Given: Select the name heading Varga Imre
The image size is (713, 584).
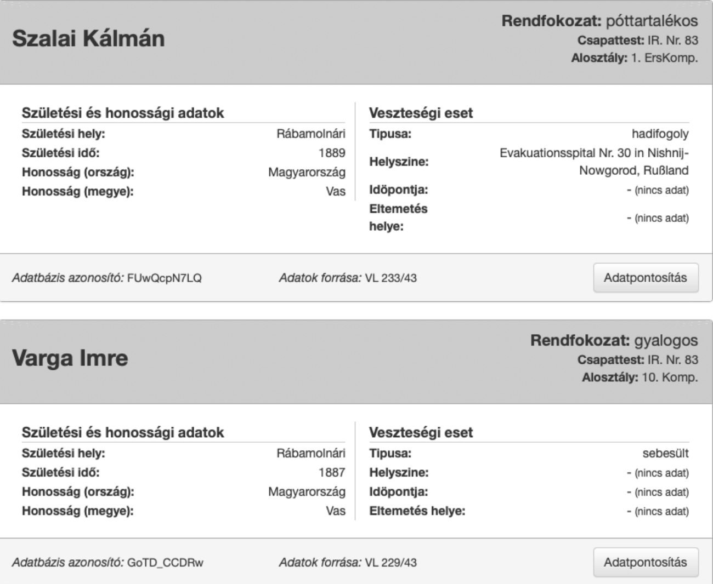Looking at the screenshot, I should [x=70, y=358].
